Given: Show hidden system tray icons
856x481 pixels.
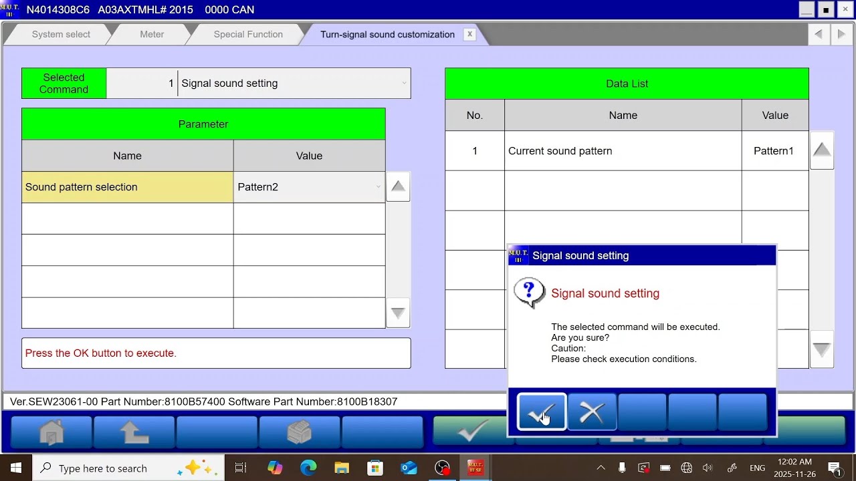Looking at the screenshot, I should click(x=601, y=468).
